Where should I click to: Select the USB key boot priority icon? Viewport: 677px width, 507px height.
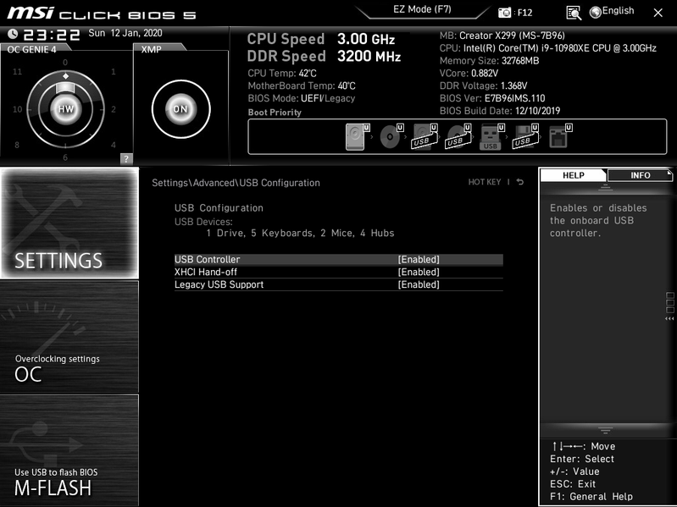tap(491, 136)
